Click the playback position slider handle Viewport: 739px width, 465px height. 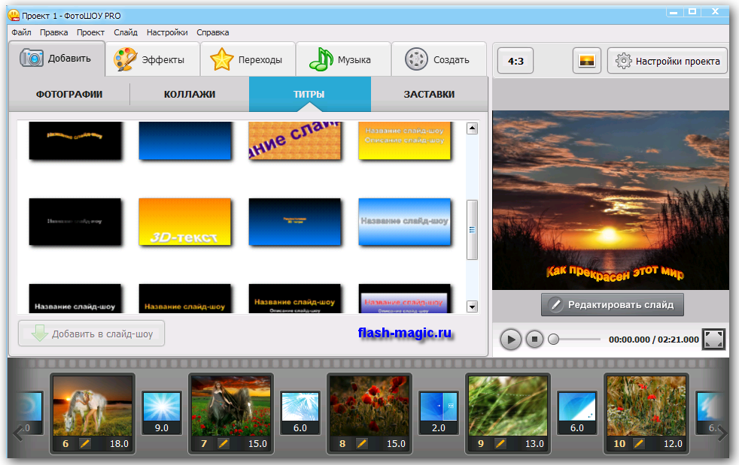(553, 340)
